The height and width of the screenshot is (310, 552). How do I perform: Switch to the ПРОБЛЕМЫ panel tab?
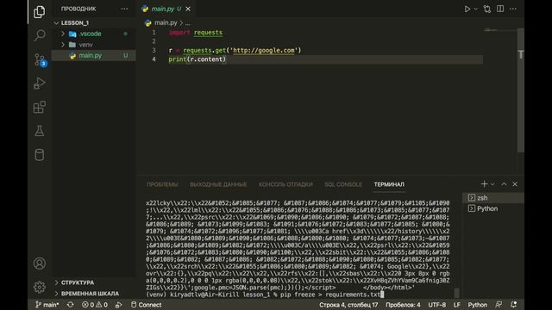[x=162, y=184]
